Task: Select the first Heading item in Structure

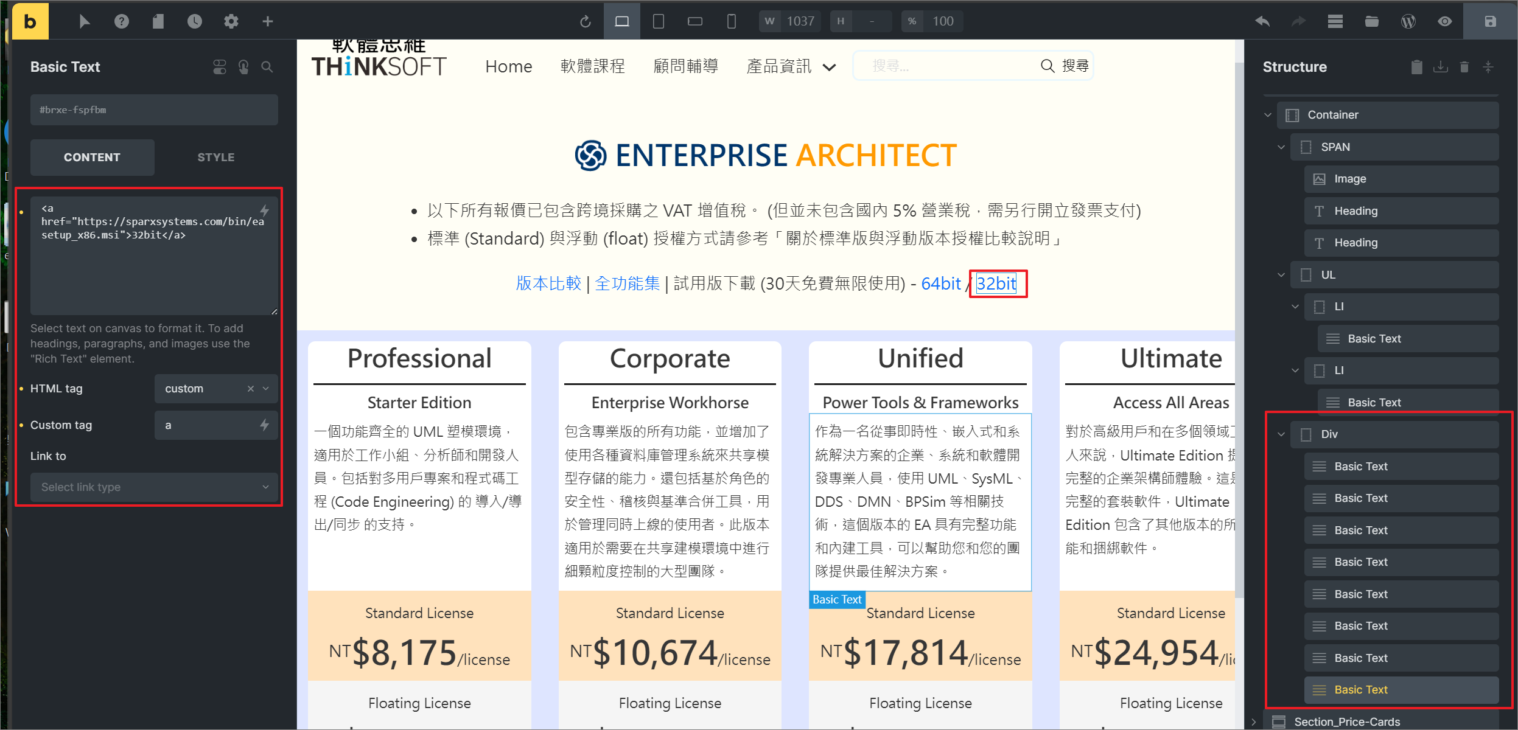Action: click(1401, 211)
